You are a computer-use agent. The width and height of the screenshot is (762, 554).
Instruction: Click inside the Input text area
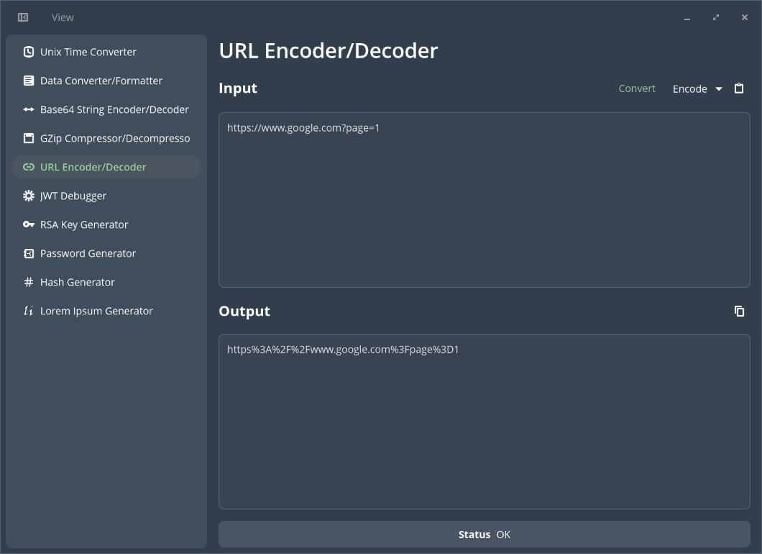(484, 200)
